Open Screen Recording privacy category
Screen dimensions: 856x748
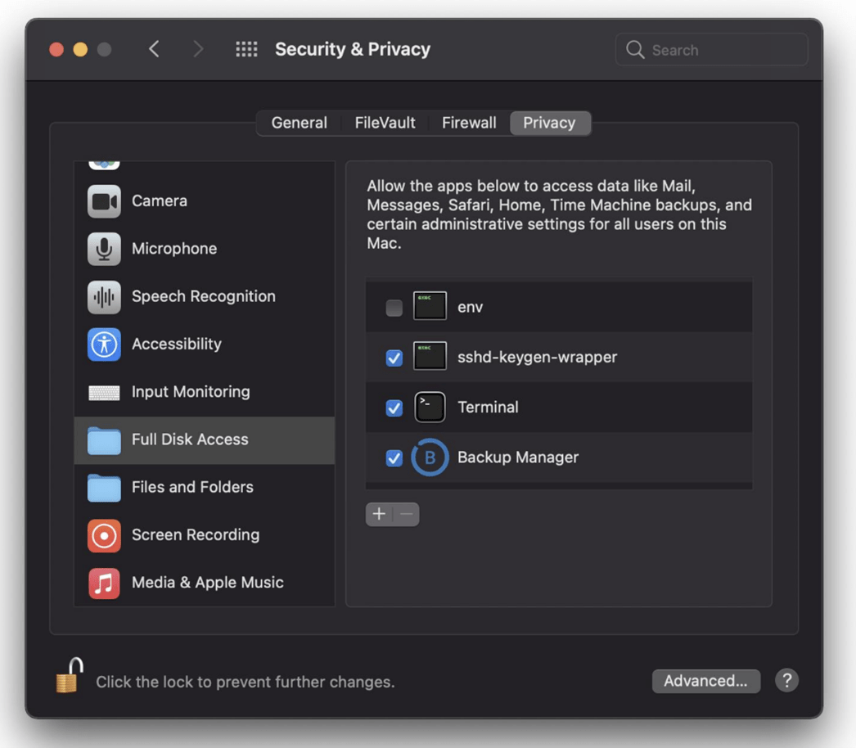pos(205,535)
